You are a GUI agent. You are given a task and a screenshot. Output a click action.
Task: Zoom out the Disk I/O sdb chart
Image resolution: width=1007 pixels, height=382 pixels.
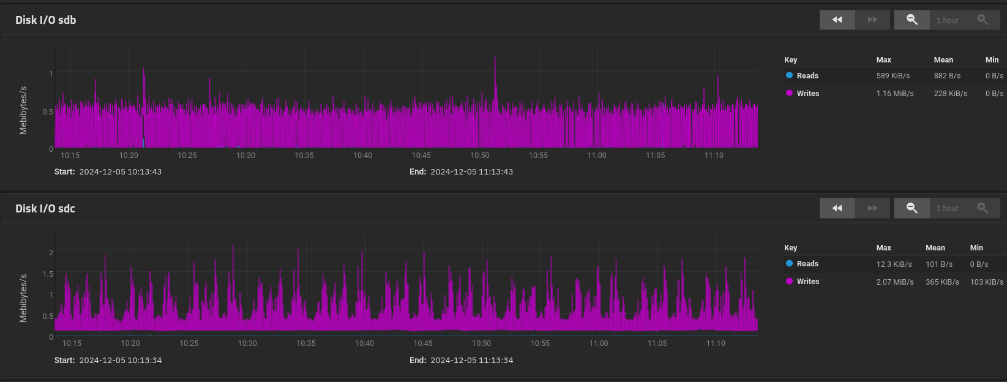tap(912, 20)
